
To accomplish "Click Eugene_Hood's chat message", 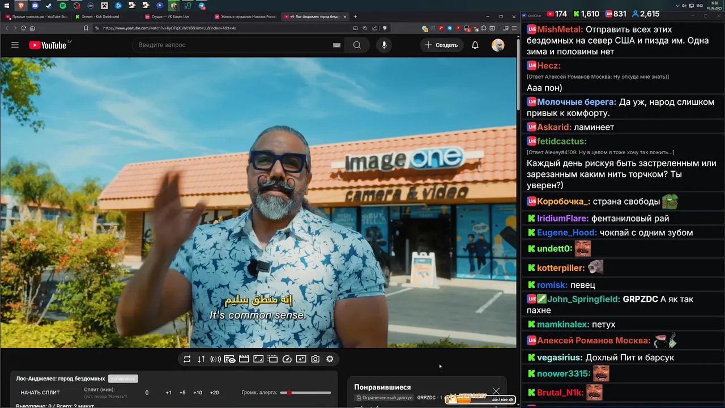I will click(x=646, y=232).
